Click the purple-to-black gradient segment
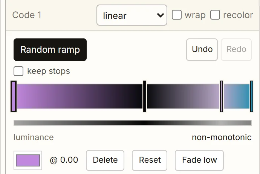 pos(80,96)
